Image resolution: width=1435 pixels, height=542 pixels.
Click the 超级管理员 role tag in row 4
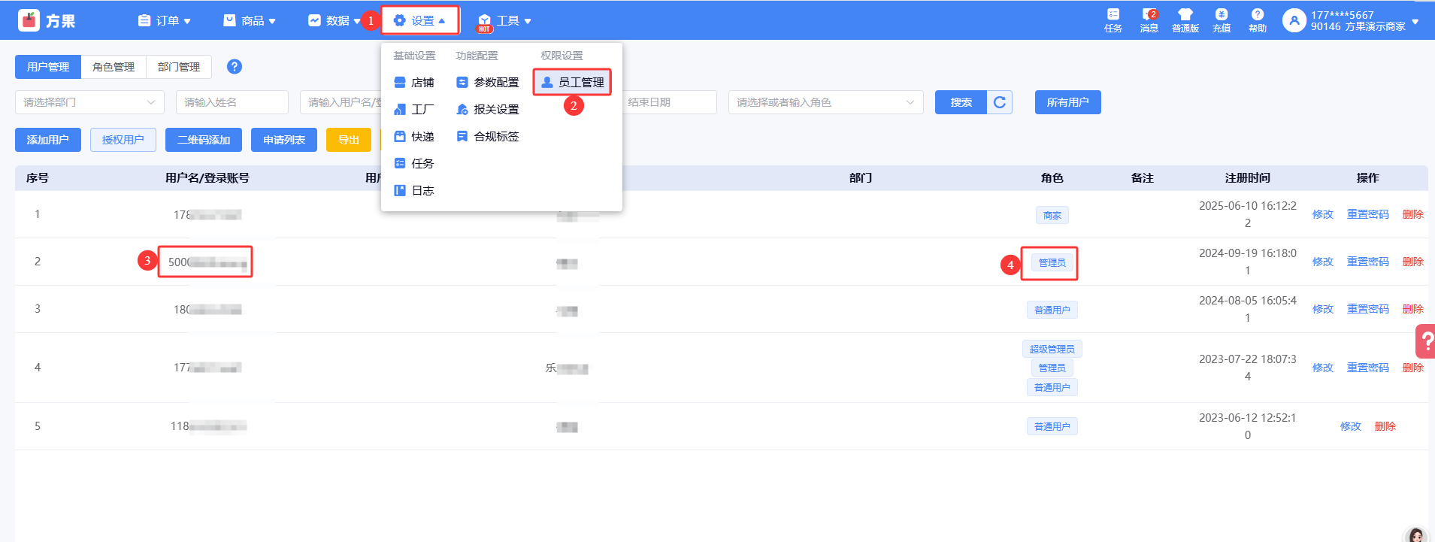click(x=1052, y=349)
